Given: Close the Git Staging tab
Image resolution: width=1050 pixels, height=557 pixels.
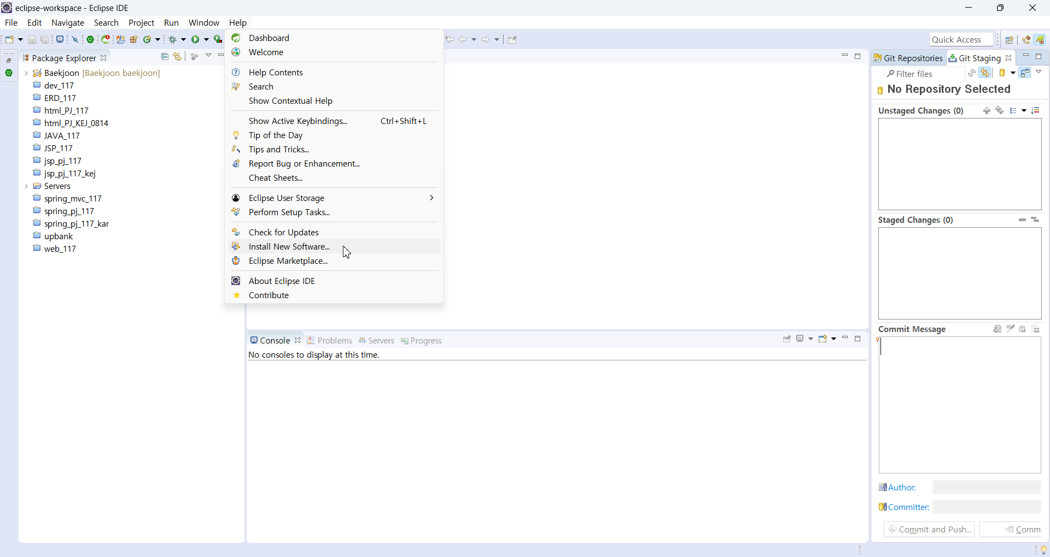Looking at the screenshot, I should [x=1009, y=58].
